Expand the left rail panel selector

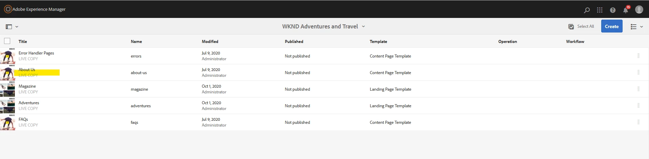[x=12, y=26]
